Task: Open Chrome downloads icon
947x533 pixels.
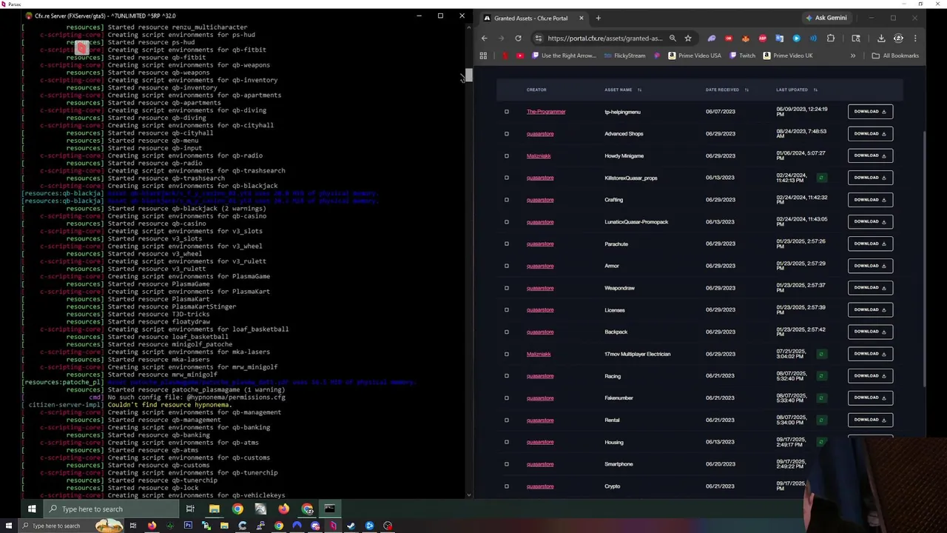Action: click(x=881, y=38)
